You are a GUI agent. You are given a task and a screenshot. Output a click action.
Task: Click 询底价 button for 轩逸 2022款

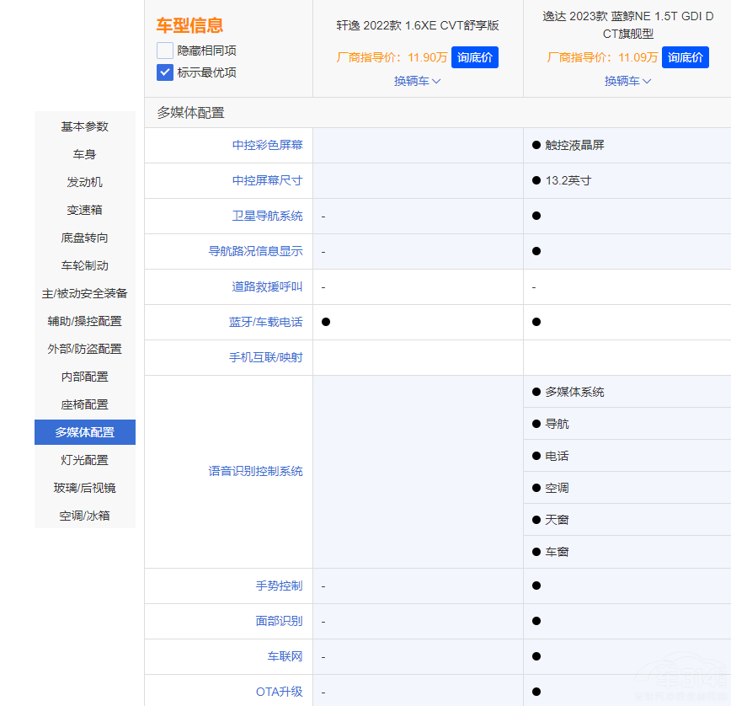click(475, 57)
